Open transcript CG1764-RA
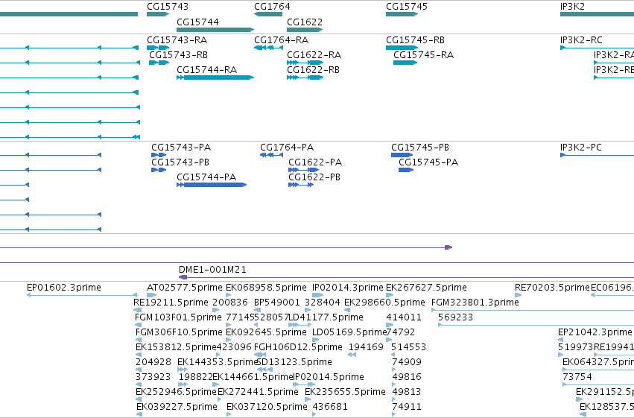 [x=281, y=40]
